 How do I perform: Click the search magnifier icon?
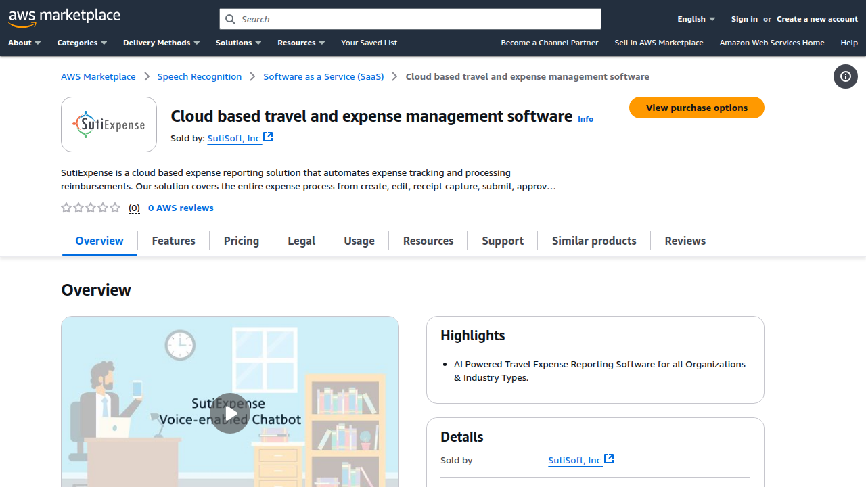tap(231, 19)
